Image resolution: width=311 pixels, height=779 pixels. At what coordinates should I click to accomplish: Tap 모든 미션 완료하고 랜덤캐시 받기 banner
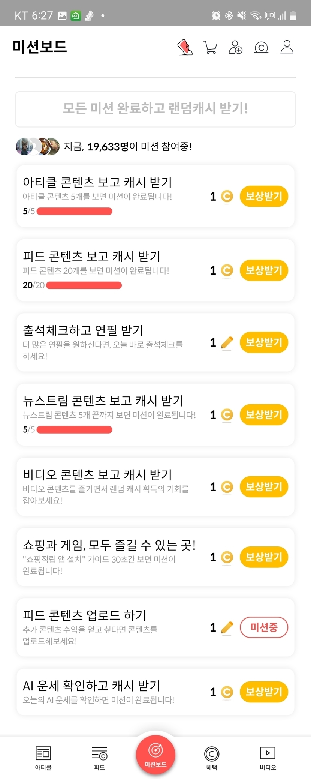point(155,109)
